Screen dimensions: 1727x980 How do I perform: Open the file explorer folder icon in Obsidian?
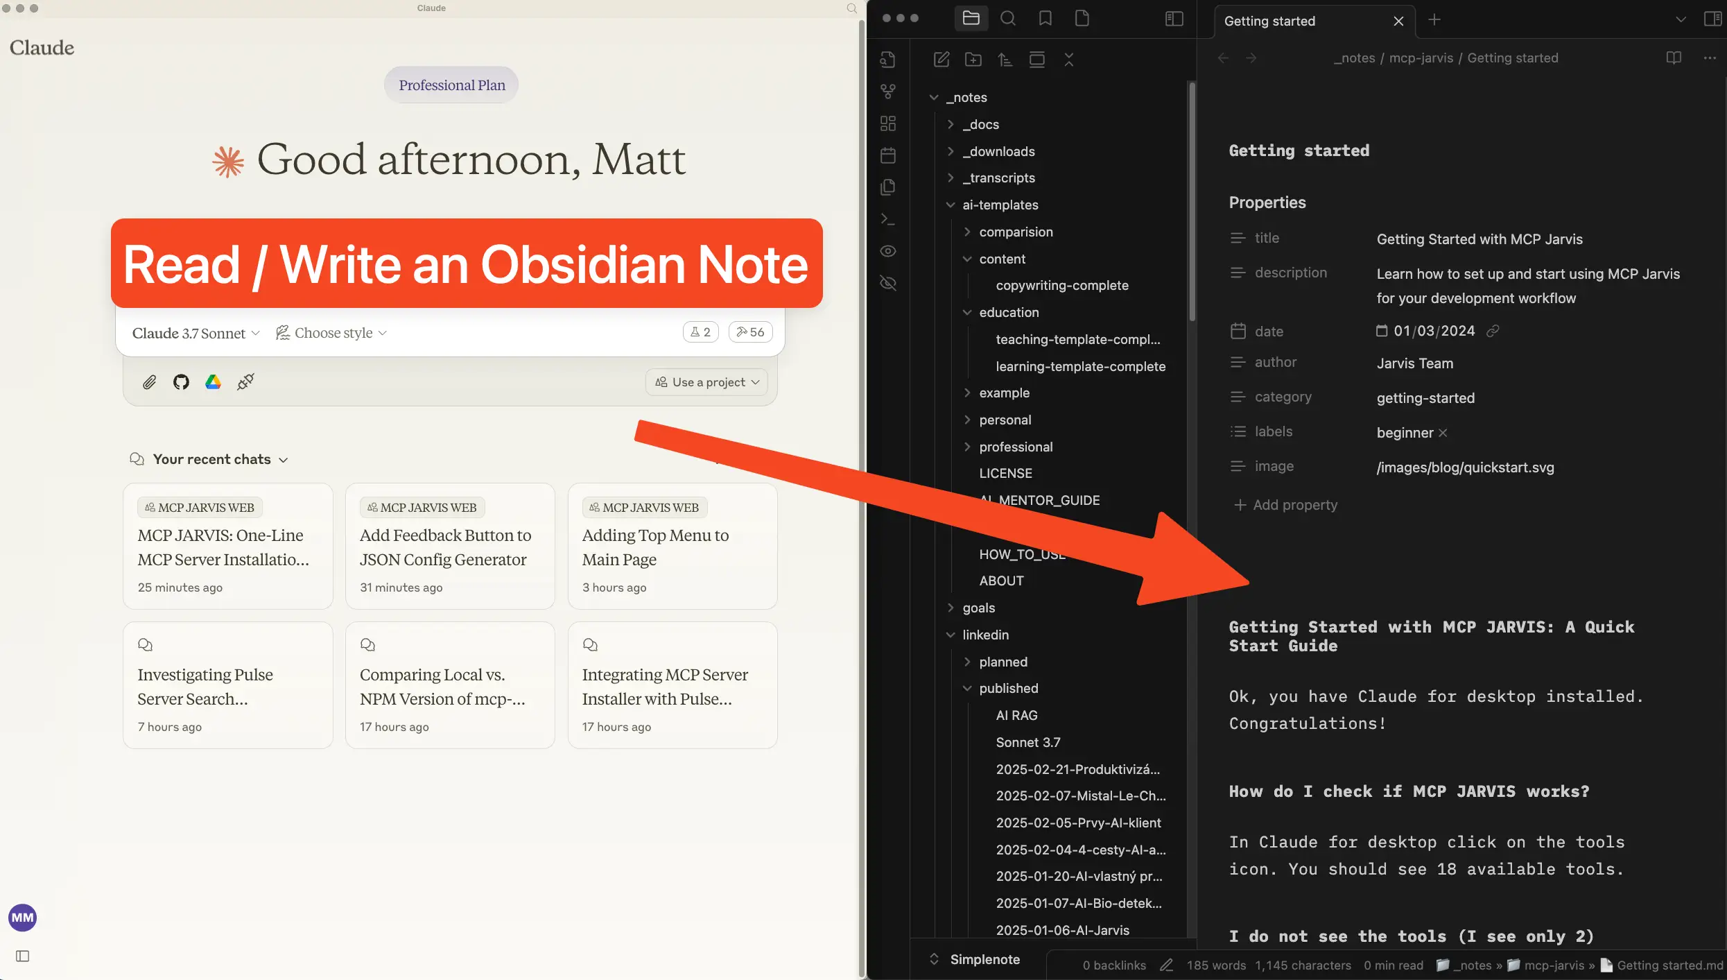pos(971,19)
